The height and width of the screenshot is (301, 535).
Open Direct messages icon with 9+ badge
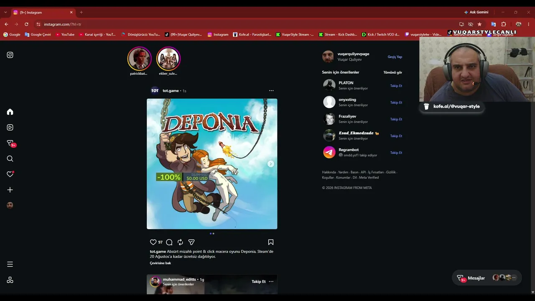tap(10, 143)
